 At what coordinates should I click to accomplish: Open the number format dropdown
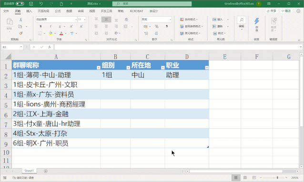pyautogui.click(x=170, y=20)
